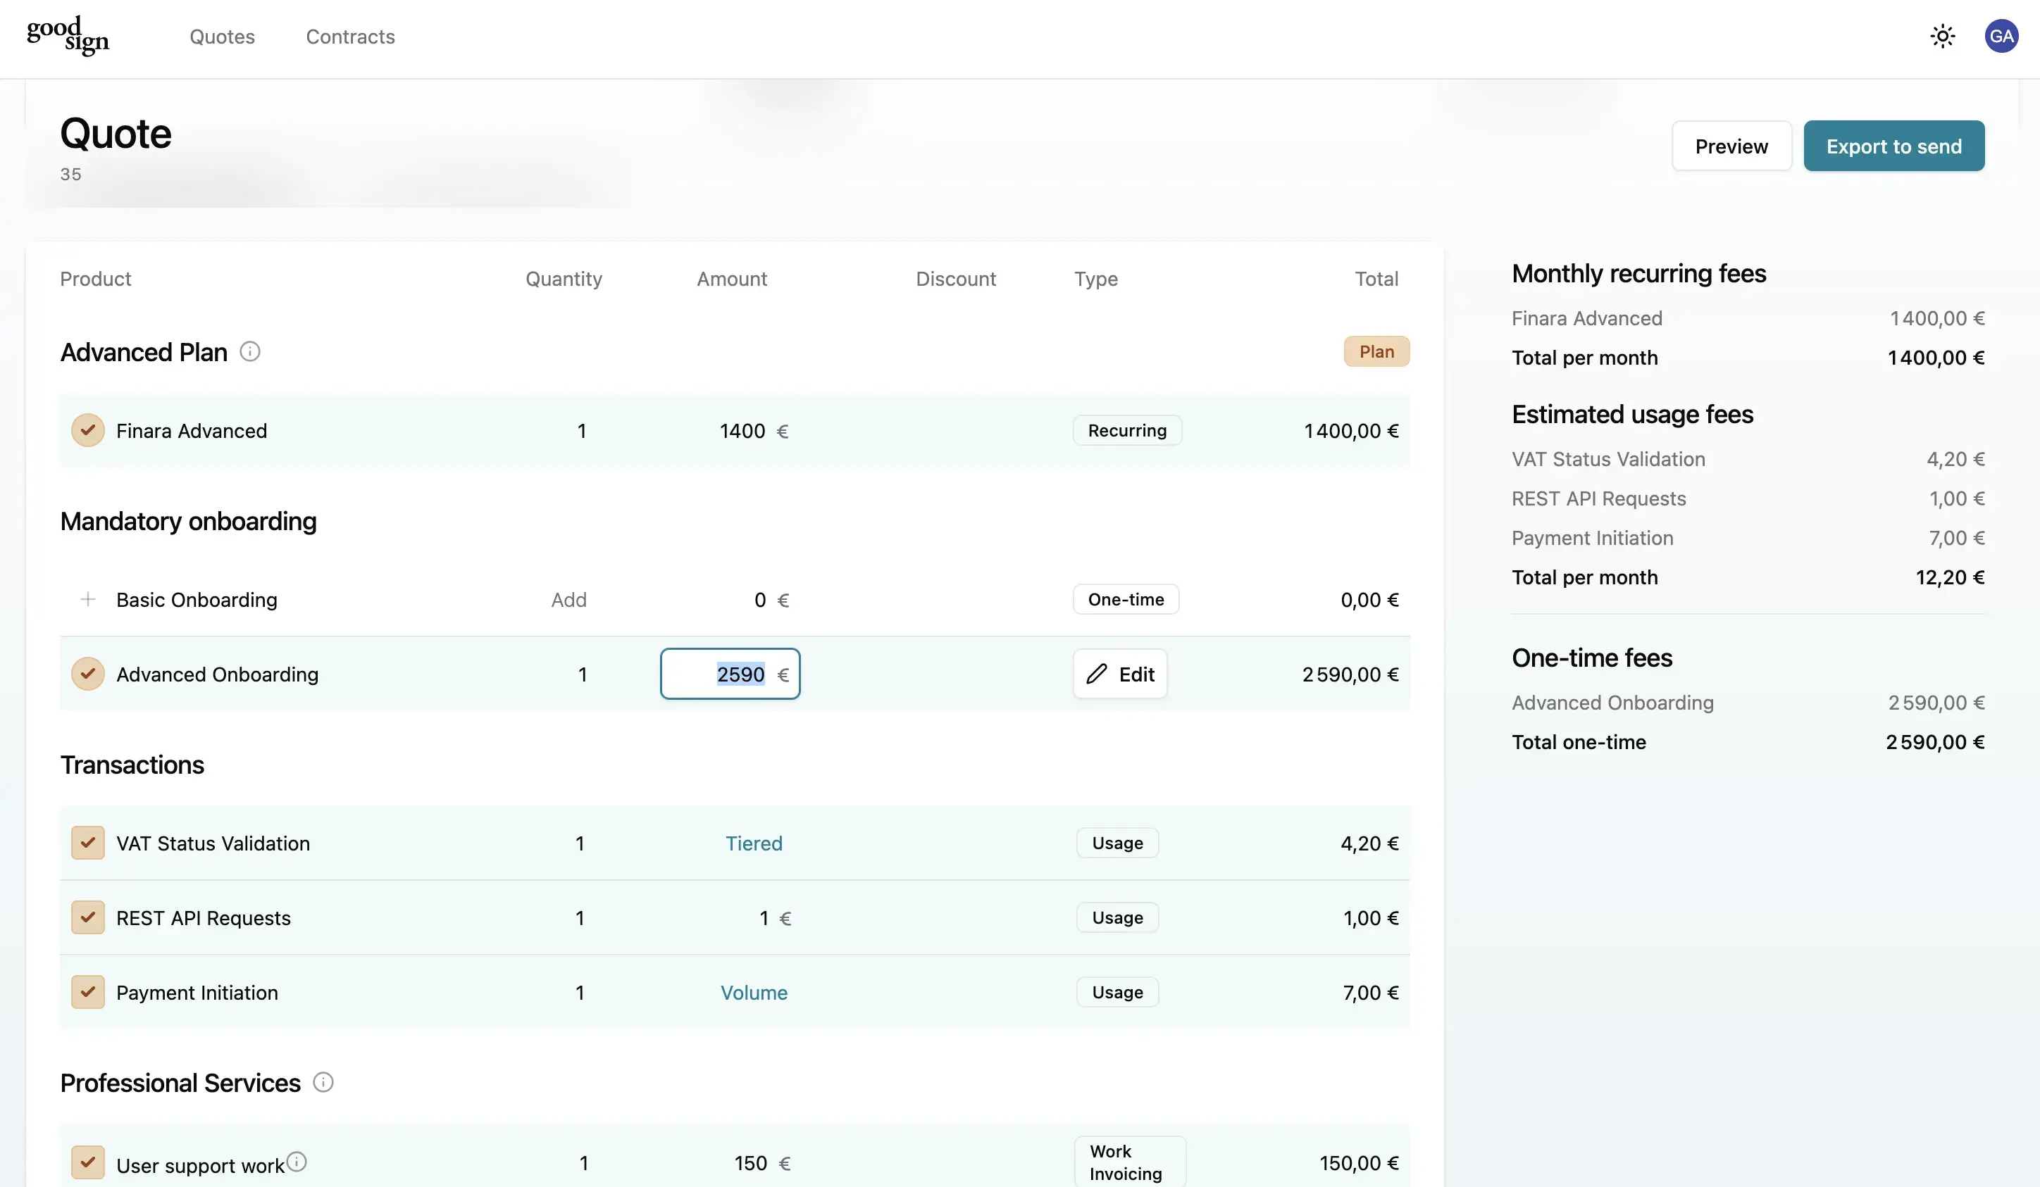Click the Usage badge for Payment Initiation

tap(1117, 992)
